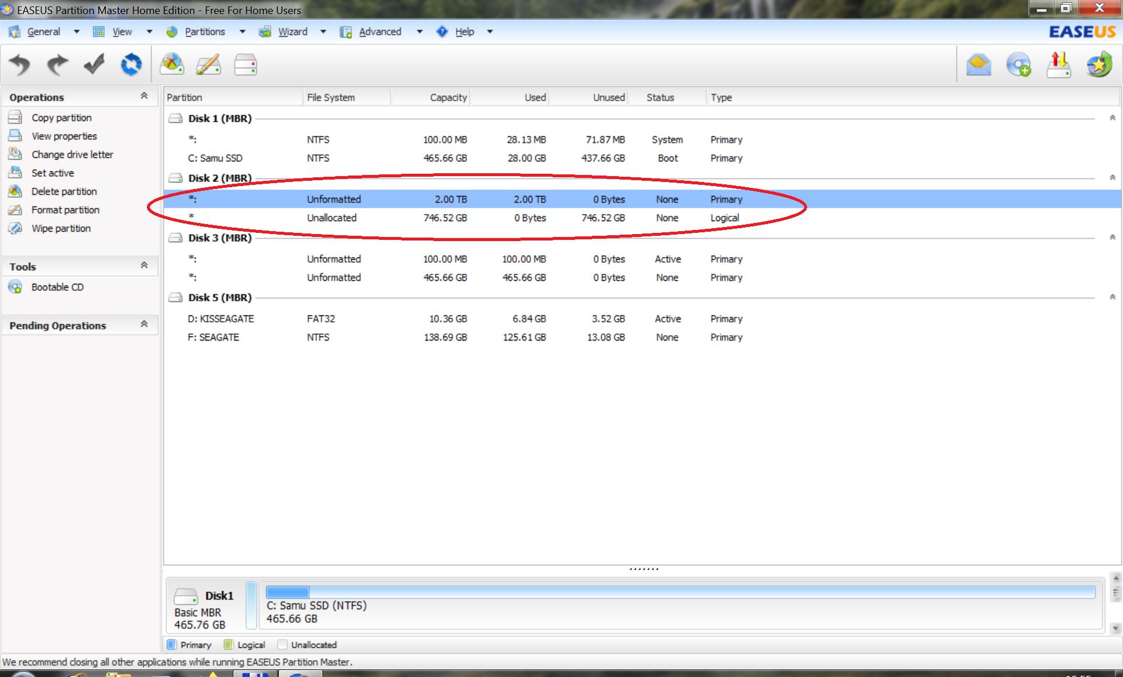Collapse the Disk 2 (MBR) group
The width and height of the screenshot is (1123, 677).
point(1112,178)
